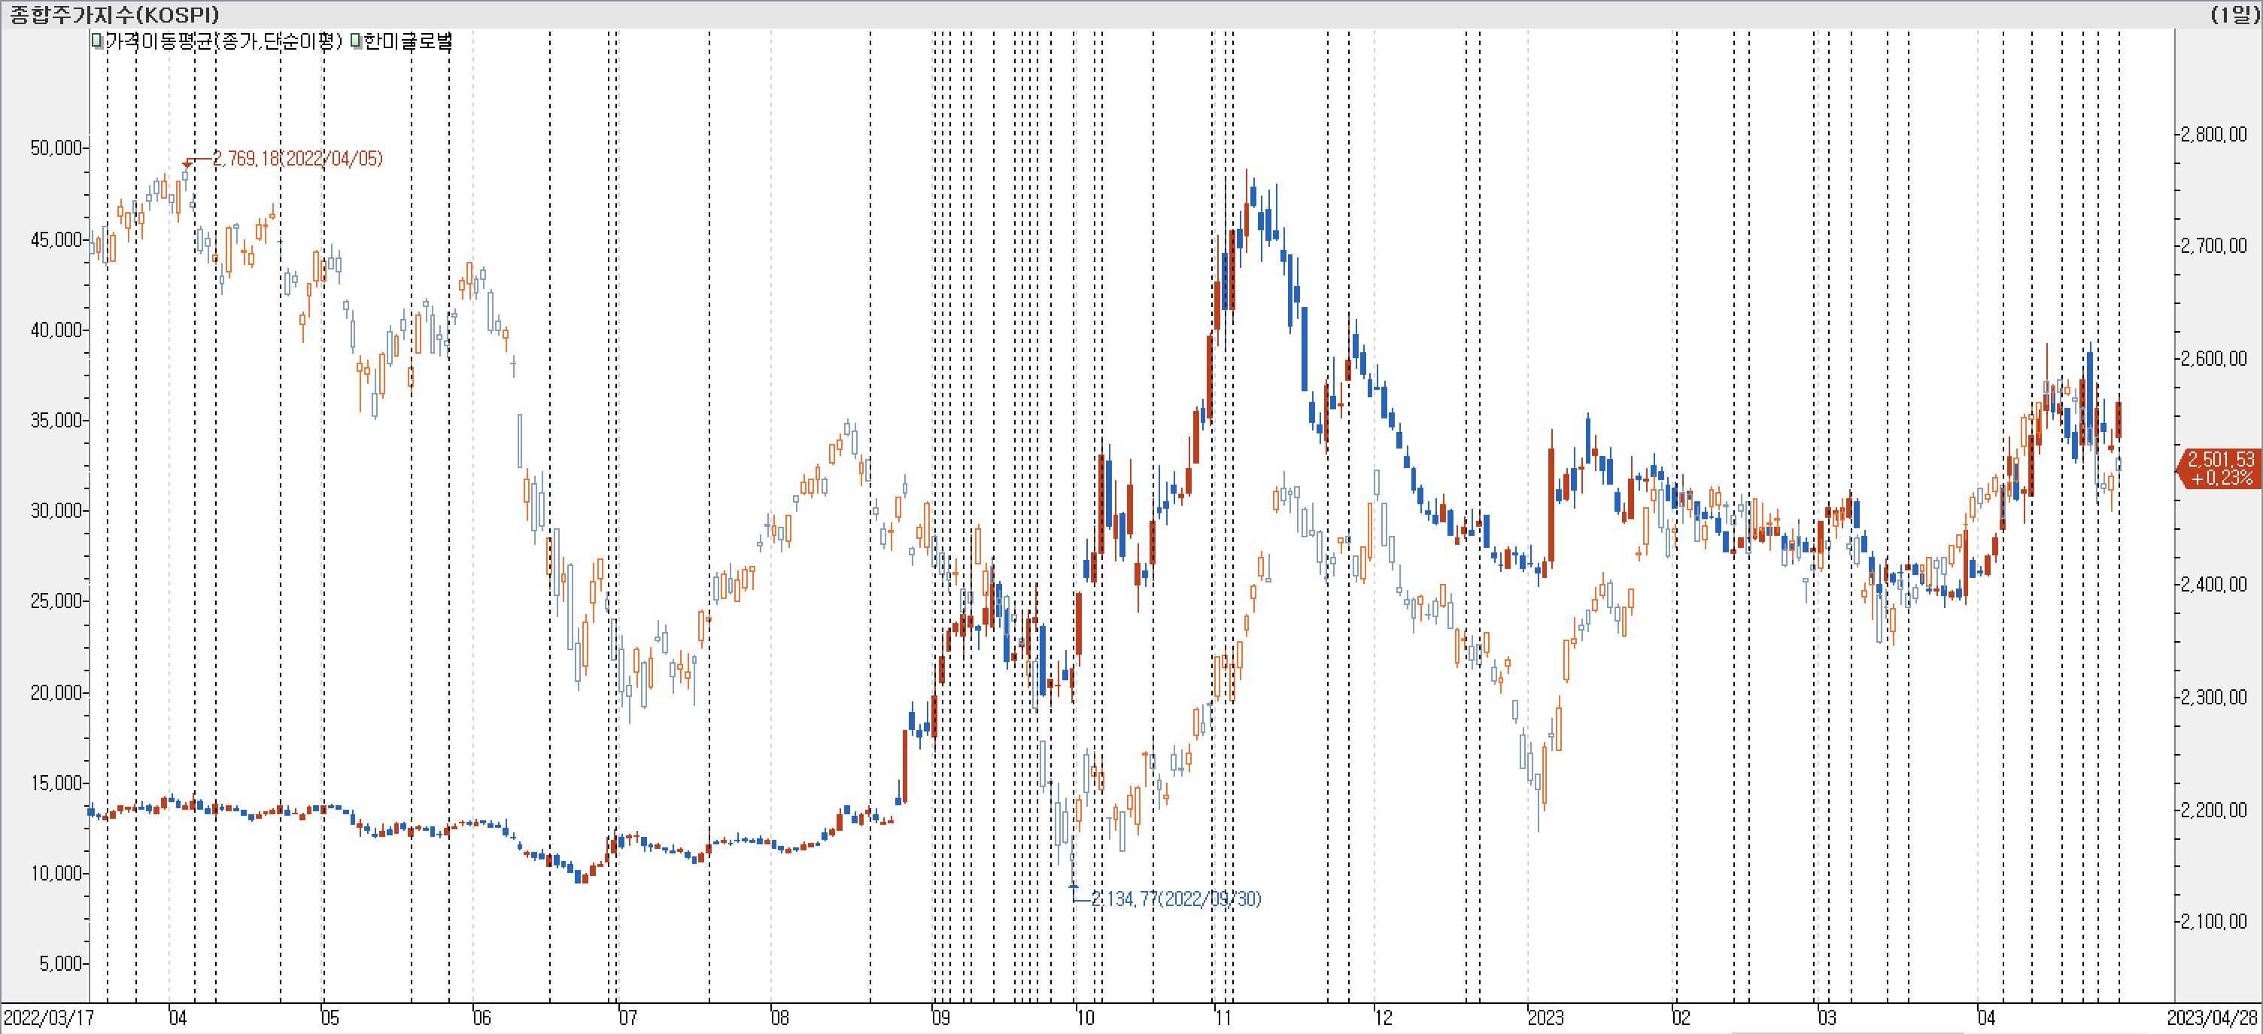Click green legend box beside 한미글로벌

[x=355, y=41]
